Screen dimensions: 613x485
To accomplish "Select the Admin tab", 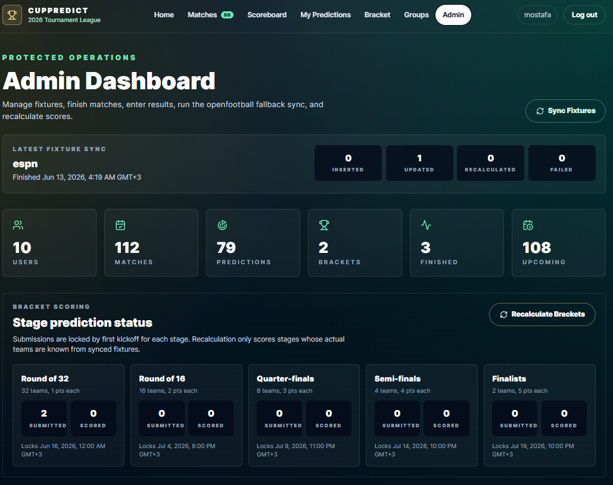I will point(453,15).
